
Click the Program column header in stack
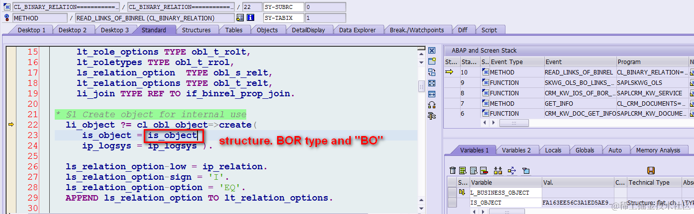[652, 62]
